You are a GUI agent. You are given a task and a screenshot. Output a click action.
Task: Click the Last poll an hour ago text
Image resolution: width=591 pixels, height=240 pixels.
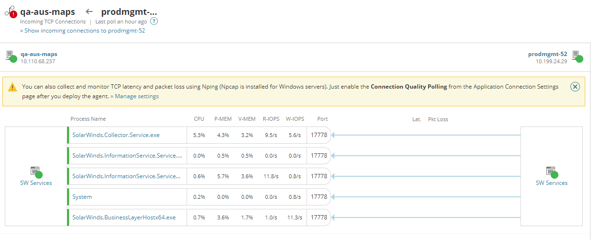(x=121, y=22)
